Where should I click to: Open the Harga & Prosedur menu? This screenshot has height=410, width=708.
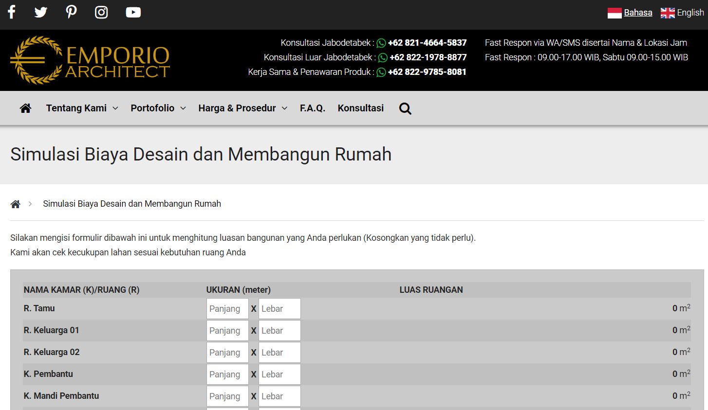coord(237,108)
